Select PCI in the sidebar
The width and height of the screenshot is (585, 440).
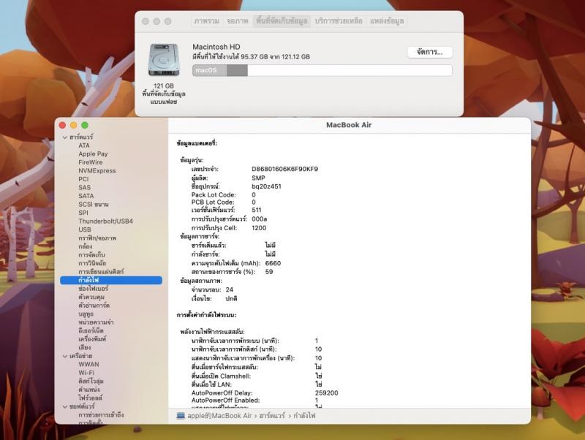[x=83, y=179]
